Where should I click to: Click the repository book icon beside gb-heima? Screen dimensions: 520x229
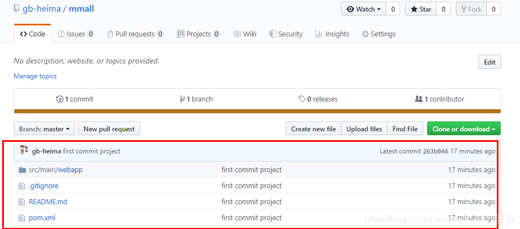[x=17, y=9]
